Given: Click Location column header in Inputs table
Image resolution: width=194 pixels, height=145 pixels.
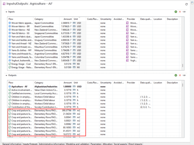Looking at the screenshot, I should pos(159,19).
